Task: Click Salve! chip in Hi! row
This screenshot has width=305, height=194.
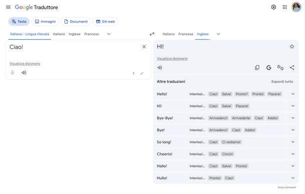Action: [x=226, y=106]
